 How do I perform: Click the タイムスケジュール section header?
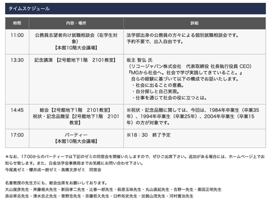pyautogui.click(x=135, y=8)
